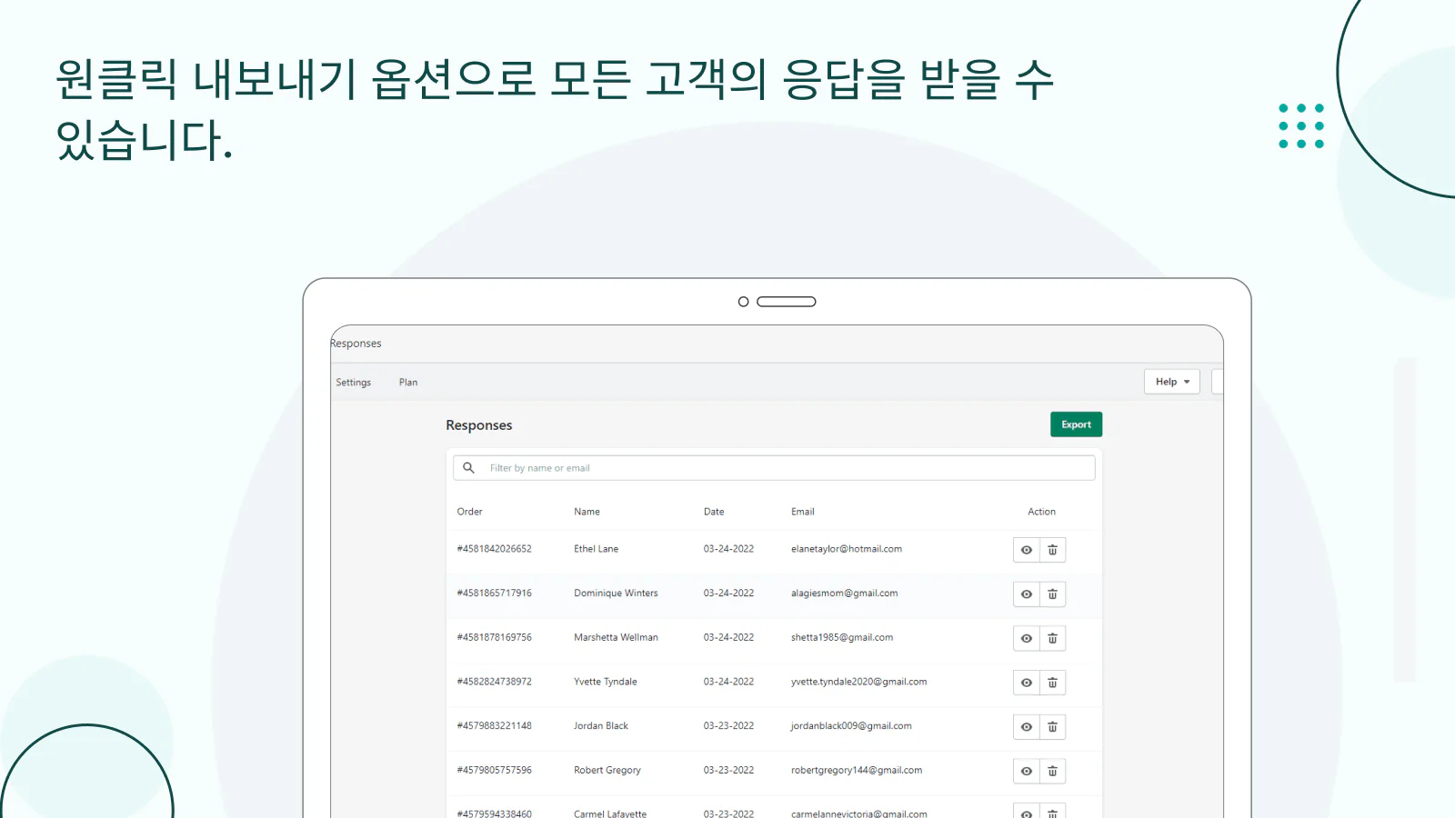The image size is (1455, 818).
Task: Delete Dominique Winters' response
Action: [x=1052, y=594]
